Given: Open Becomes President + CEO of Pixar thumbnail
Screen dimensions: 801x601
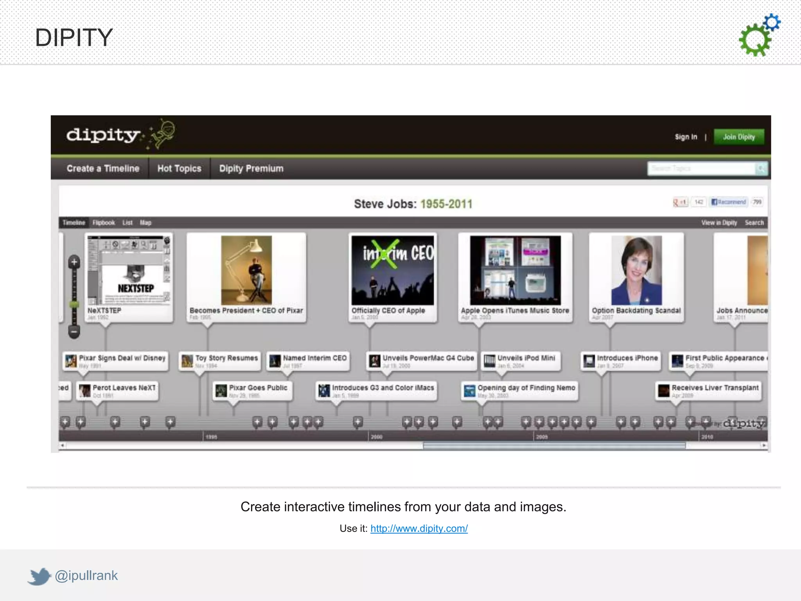Looking at the screenshot, I should click(246, 270).
